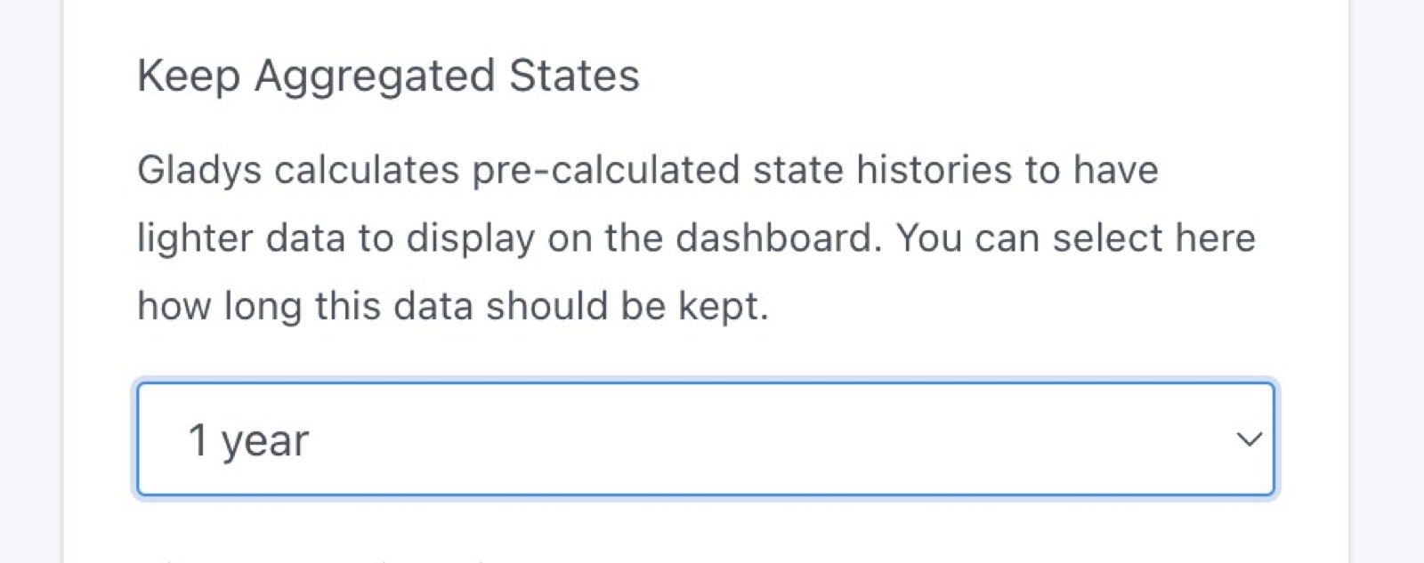Click the word "Keep" in the heading
The width and height of the screenshot is (1424, 563).
(189, 76)
